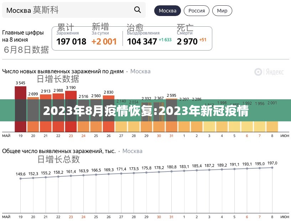
Task: Click the May 21 bar labeled 2 913
Action: point(46,113)
